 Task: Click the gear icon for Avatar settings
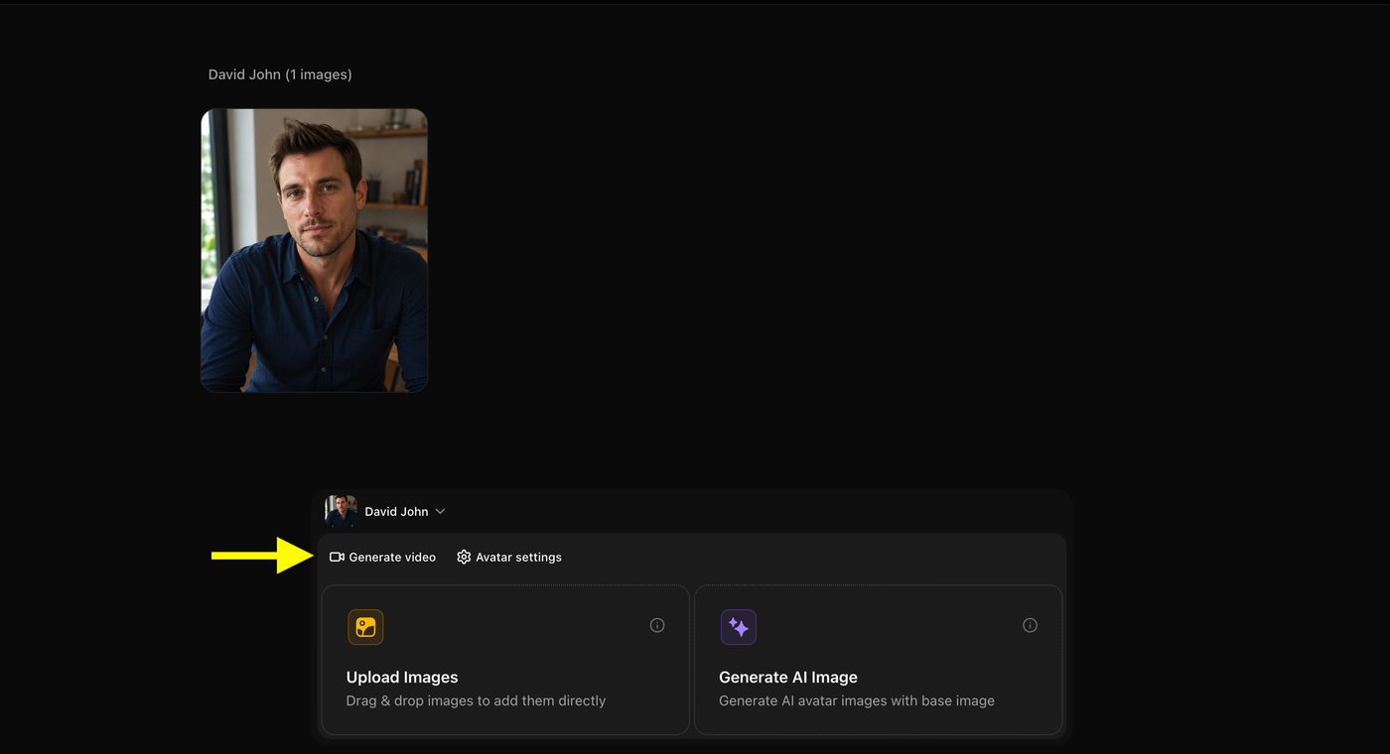(x=464, y=558)
